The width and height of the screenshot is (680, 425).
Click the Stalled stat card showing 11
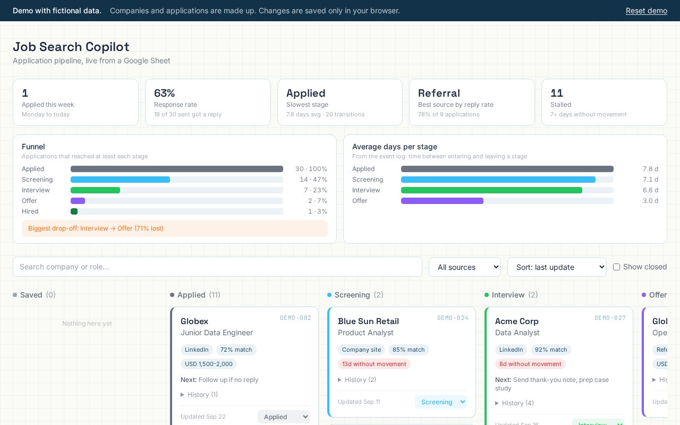tap(604, 103)
